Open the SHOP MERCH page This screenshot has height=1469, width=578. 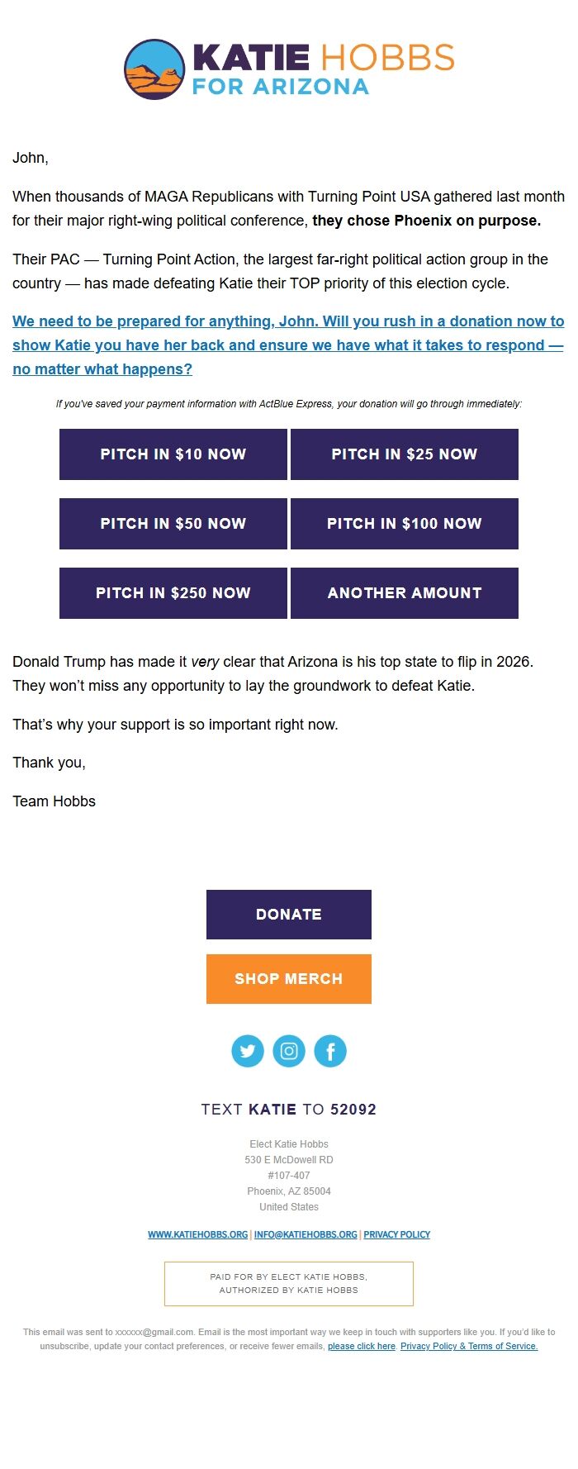288,978
